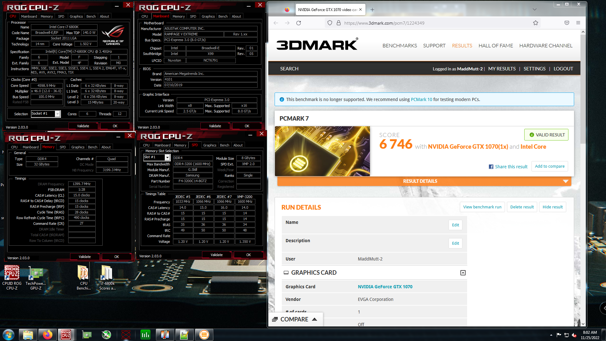Click Hide result button
Screen dimensions: 606x341
(x=553, y=207)
